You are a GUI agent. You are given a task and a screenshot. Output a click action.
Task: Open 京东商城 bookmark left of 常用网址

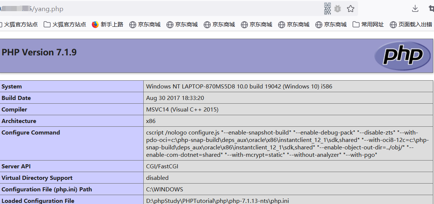point(331,25)
